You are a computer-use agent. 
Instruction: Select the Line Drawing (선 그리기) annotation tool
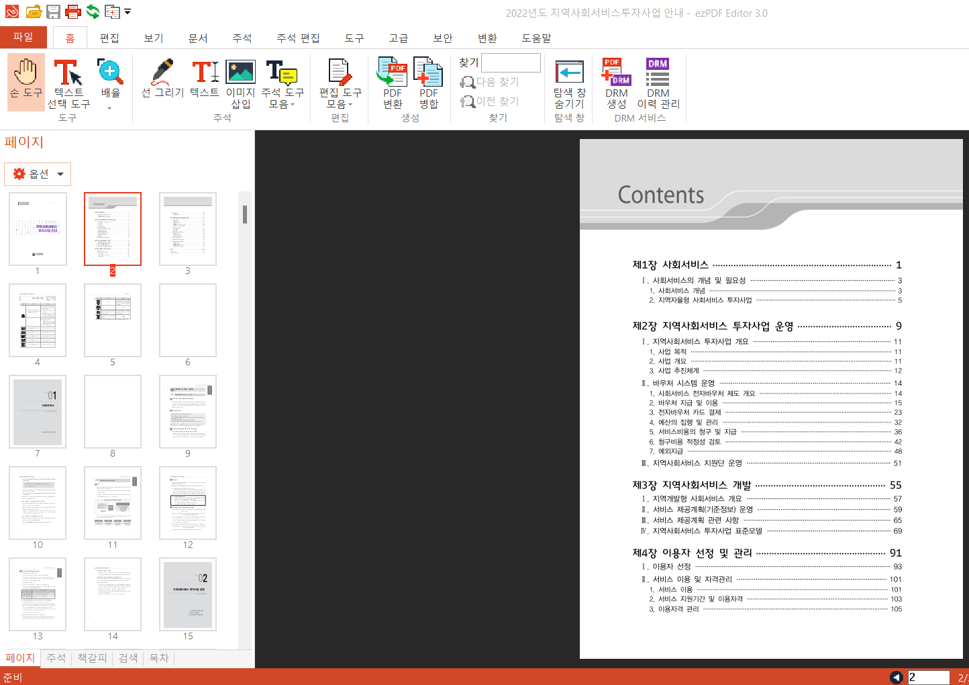(162, 79)
